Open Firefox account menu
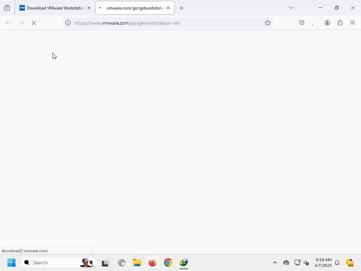Viewport: 361px width, 271px height. pyautogui.click(x=327, y=23)
